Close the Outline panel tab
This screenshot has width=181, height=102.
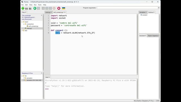coord(154,12)
